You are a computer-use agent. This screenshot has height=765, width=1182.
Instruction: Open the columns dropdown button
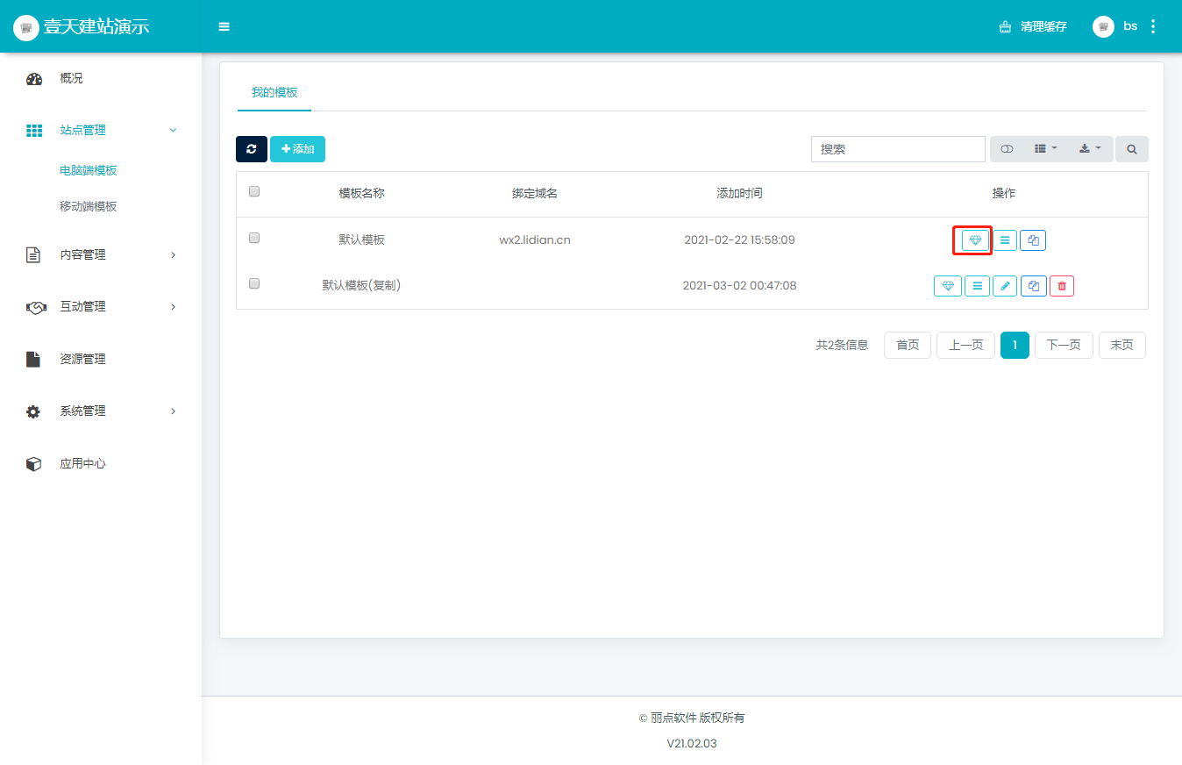point(1045,149)
